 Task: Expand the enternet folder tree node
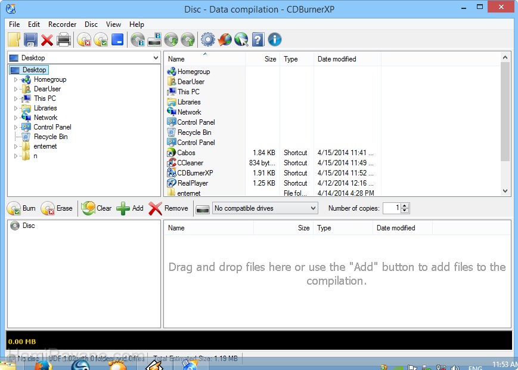click(x=15, y=146)
